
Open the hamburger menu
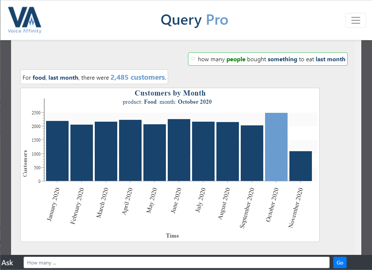click(x=355, y=20)
